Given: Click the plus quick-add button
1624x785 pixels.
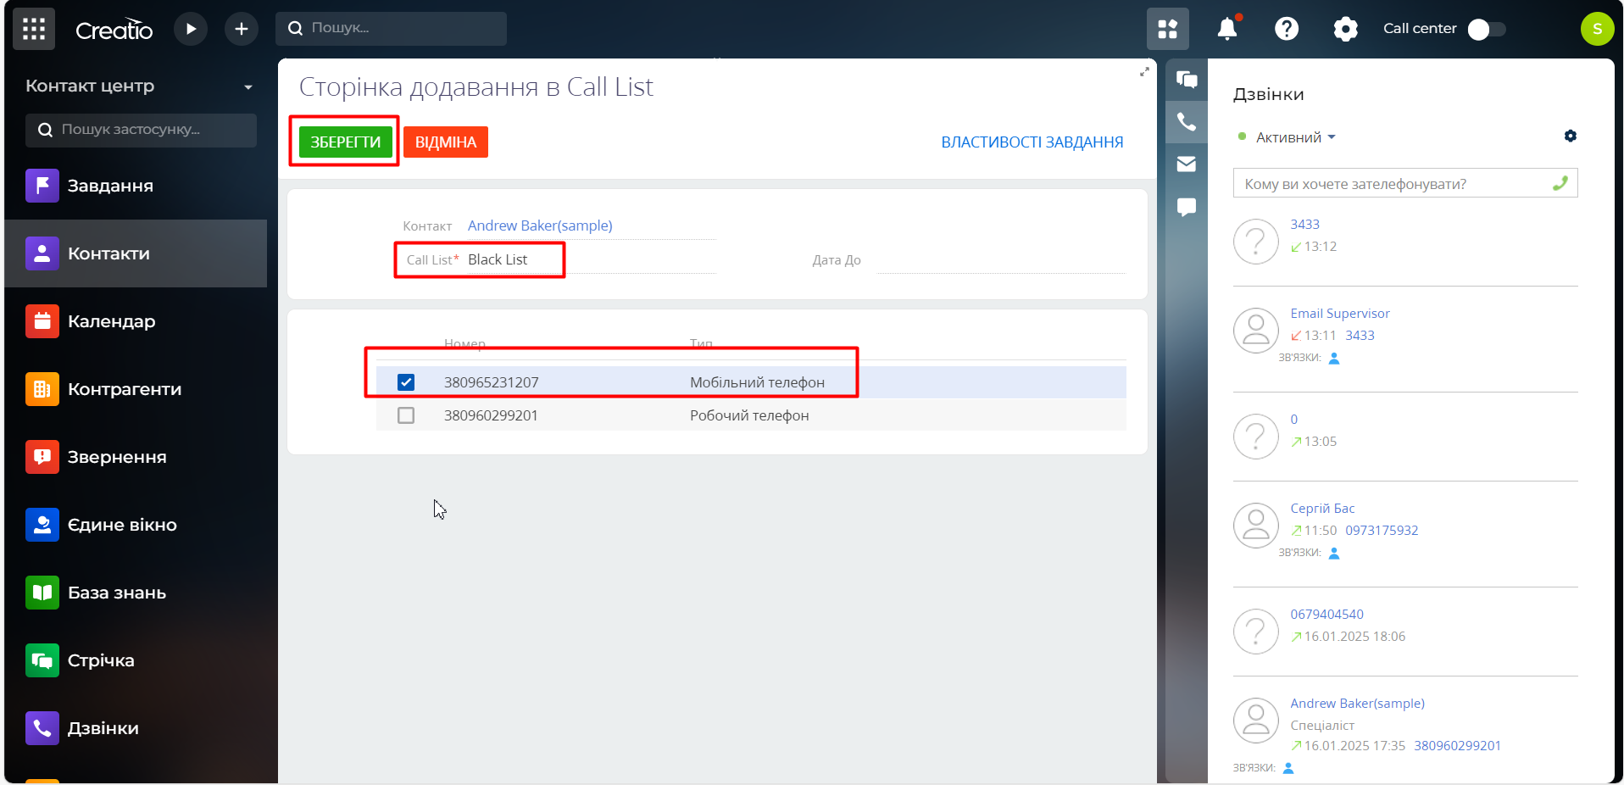Looking at the screenshot, I should pyautogui.click(x=242, y=29).
